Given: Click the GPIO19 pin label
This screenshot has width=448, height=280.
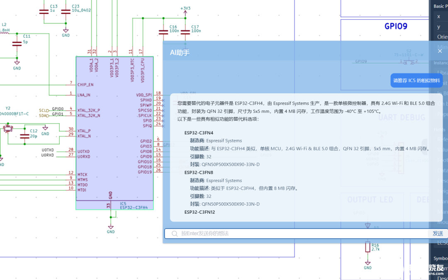Looking at the screenshot, I should [x=145, y=172].
